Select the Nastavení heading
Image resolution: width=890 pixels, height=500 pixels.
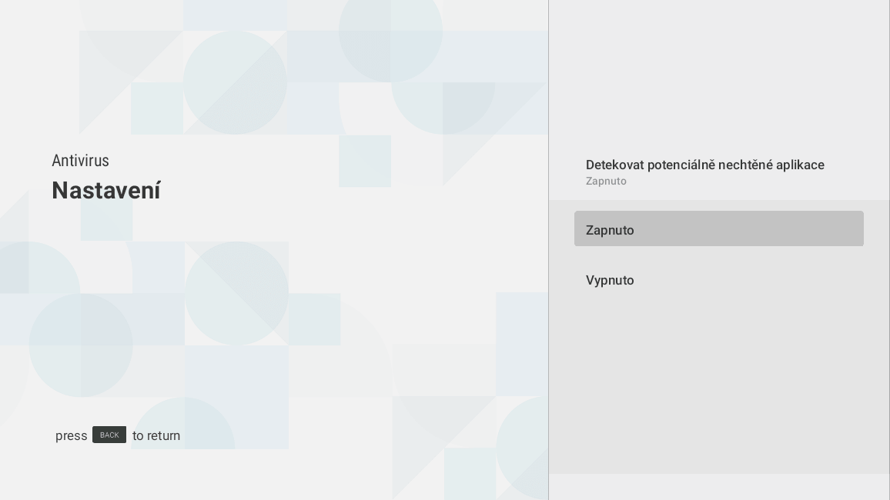pyautogui.click(x=106, y=190)
